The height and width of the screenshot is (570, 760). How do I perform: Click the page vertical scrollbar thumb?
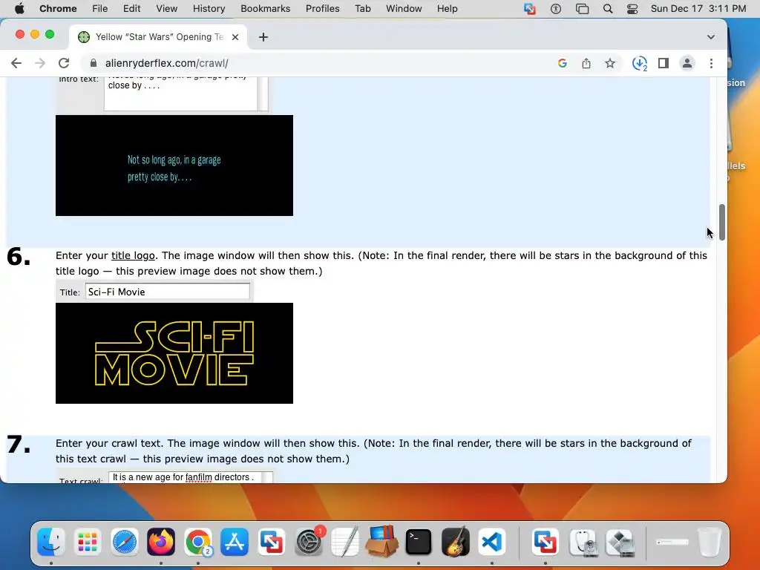click(721, 222)
